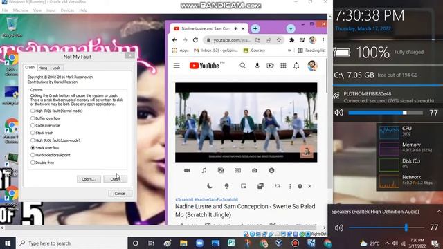The image size is (443, 249).
Task: Open the VirtualBox Machine menu
Action: 20,10
